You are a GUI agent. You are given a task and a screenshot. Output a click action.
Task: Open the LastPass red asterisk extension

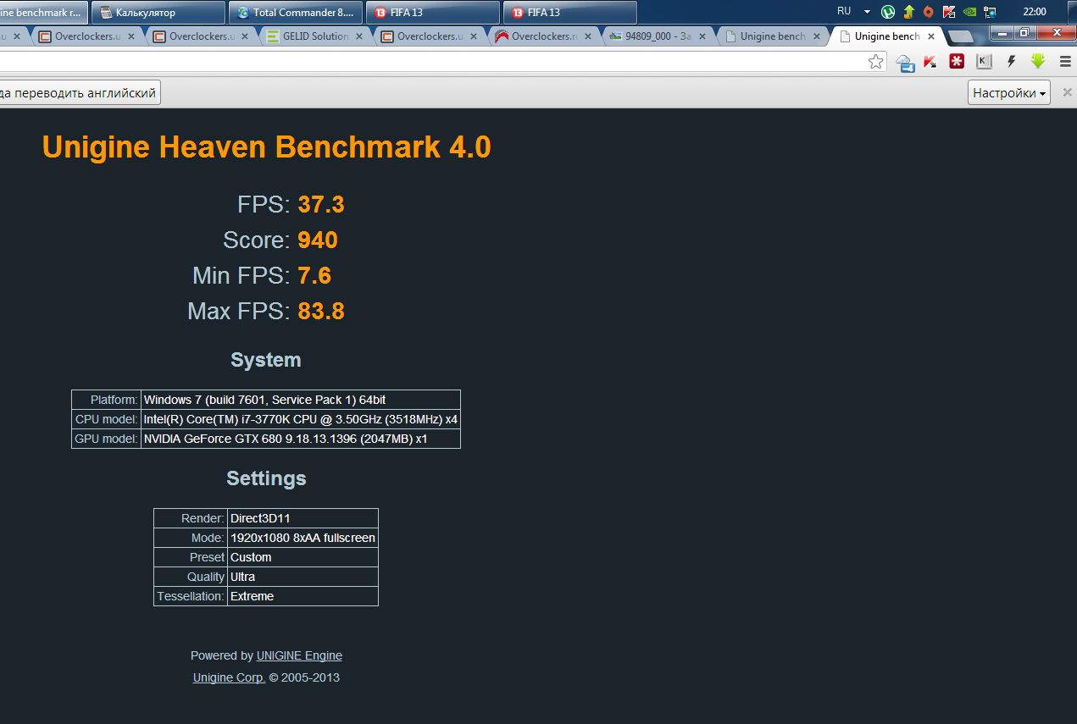(957, 61)
